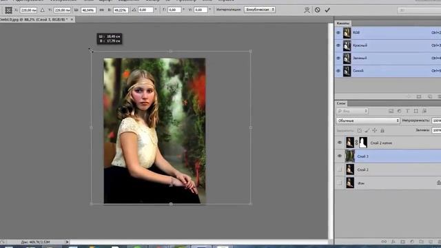Click the new channel icon in Channels panel
Screen dimensions: 441x248
pos(430,96)
